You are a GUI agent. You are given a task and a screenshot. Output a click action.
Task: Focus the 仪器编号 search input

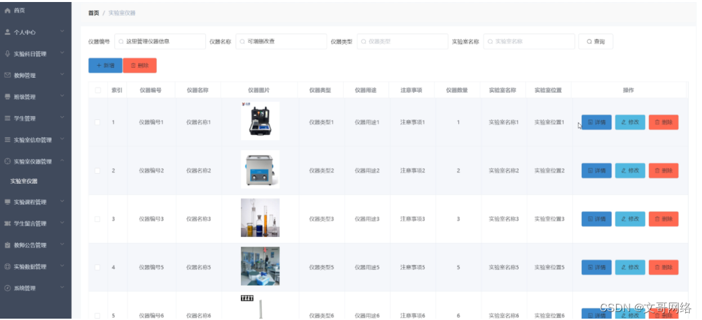(x=160, y=42)
